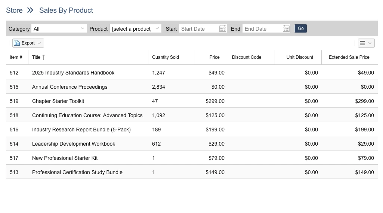
Task: Click item number 515
Action: coord(14,87)
